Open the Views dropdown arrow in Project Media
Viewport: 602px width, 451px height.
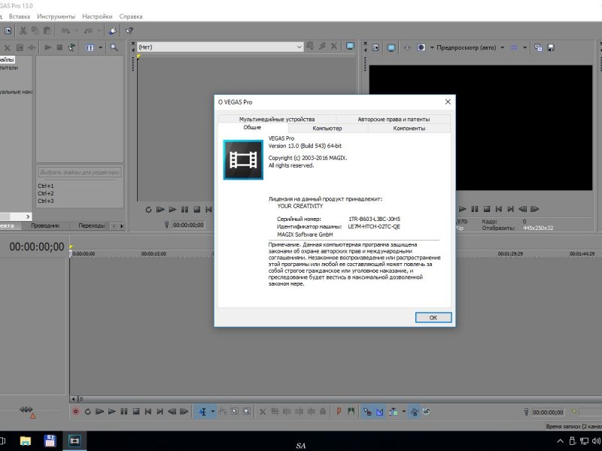(100, 47)
